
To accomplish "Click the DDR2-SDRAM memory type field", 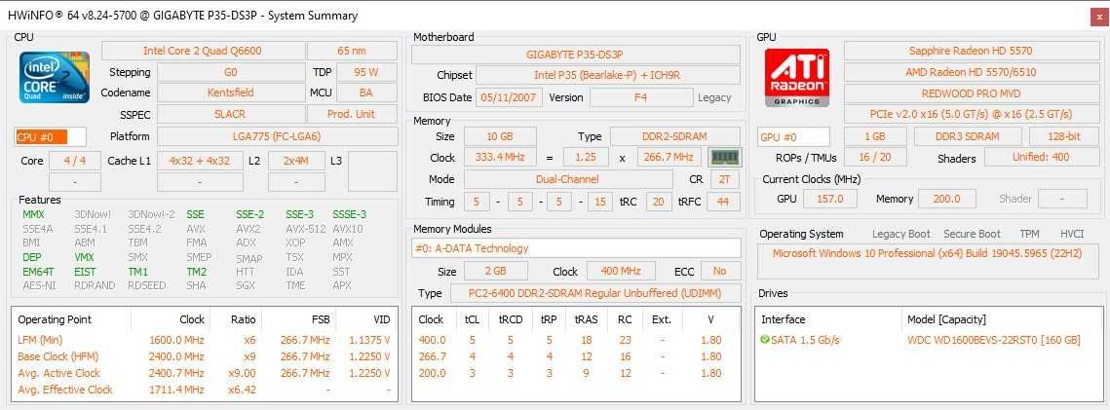I will click(x=675, y=136).
